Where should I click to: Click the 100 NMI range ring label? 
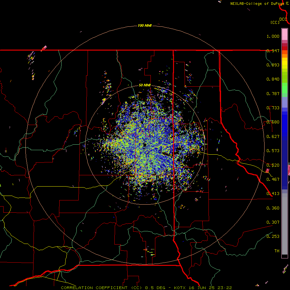pyautogui.click(x=145, y=25)
